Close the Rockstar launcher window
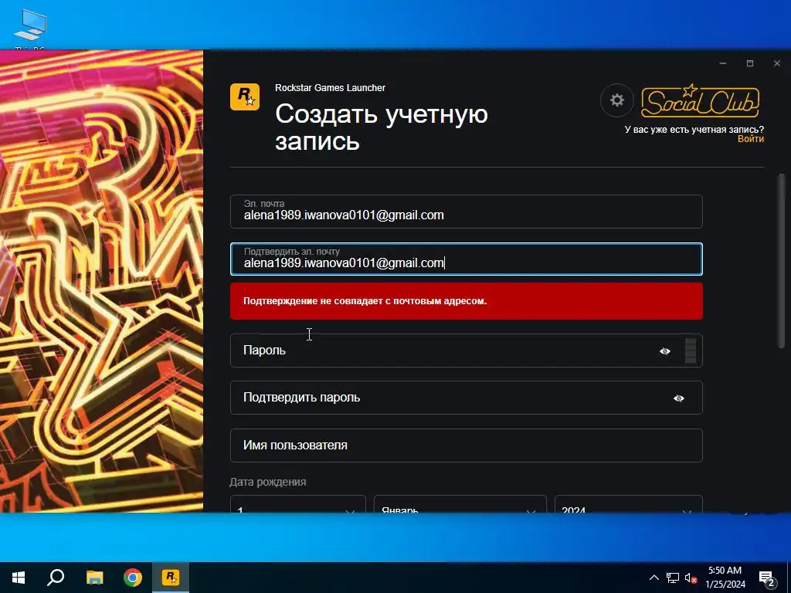Viewport: 791px width, 593px height. tap(777, 63)
